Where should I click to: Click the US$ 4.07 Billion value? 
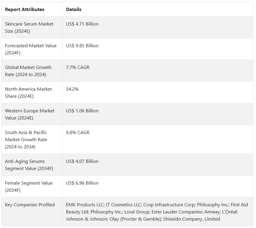(82, 161)
